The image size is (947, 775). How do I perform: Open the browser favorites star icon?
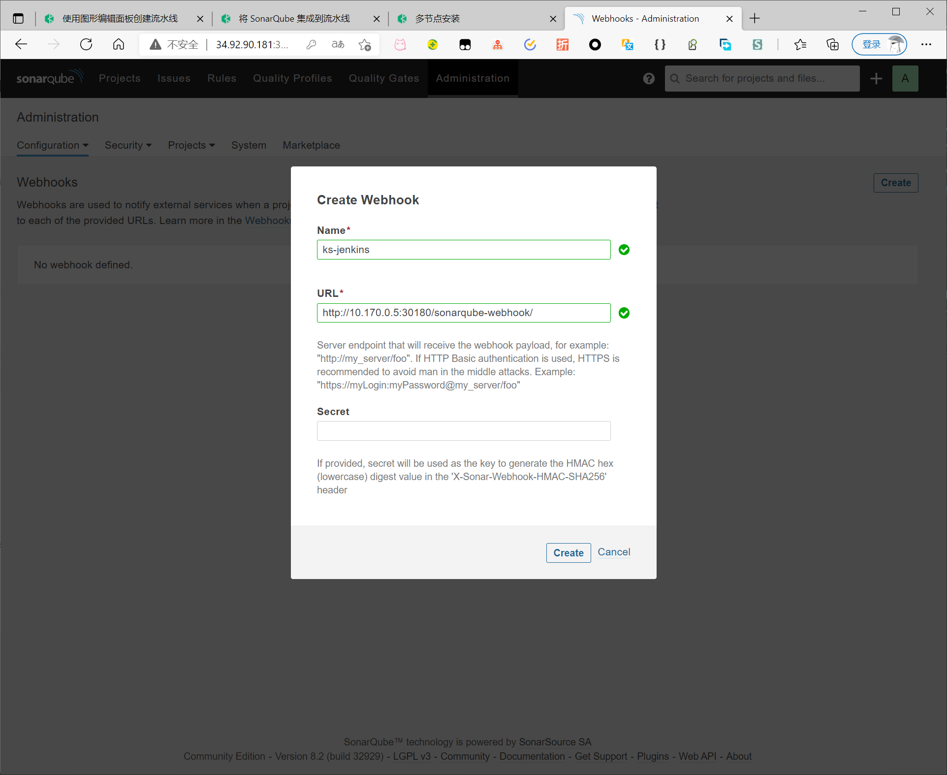(800, 45)
